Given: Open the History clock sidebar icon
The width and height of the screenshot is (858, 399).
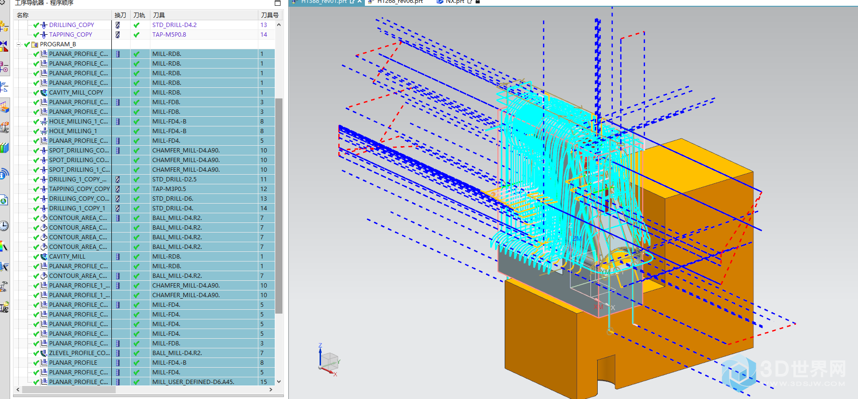Looking at the screenshot, I should [x=4, y=226].
